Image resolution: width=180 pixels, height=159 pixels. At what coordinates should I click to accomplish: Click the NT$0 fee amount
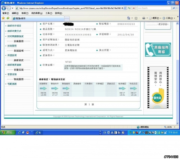[x=68, y=62]
